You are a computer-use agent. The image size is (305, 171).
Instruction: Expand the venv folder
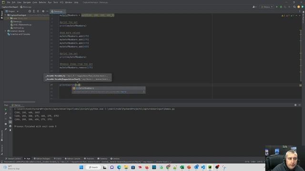8,18
